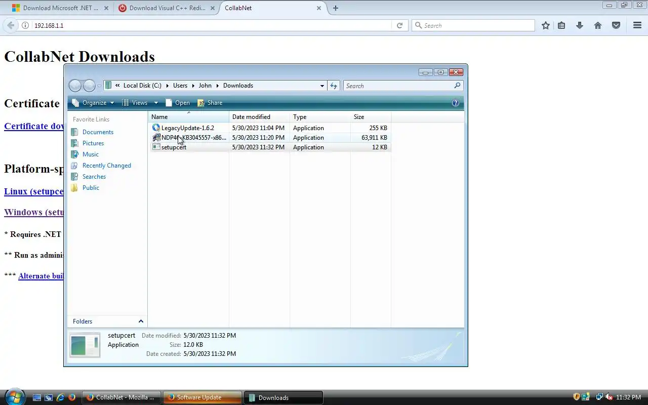Open address bar previous locations dropdown

coord(322,86)
